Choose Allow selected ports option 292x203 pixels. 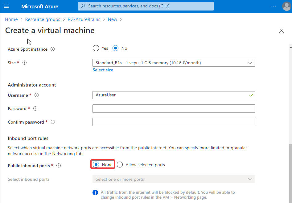tap(120, 165)
